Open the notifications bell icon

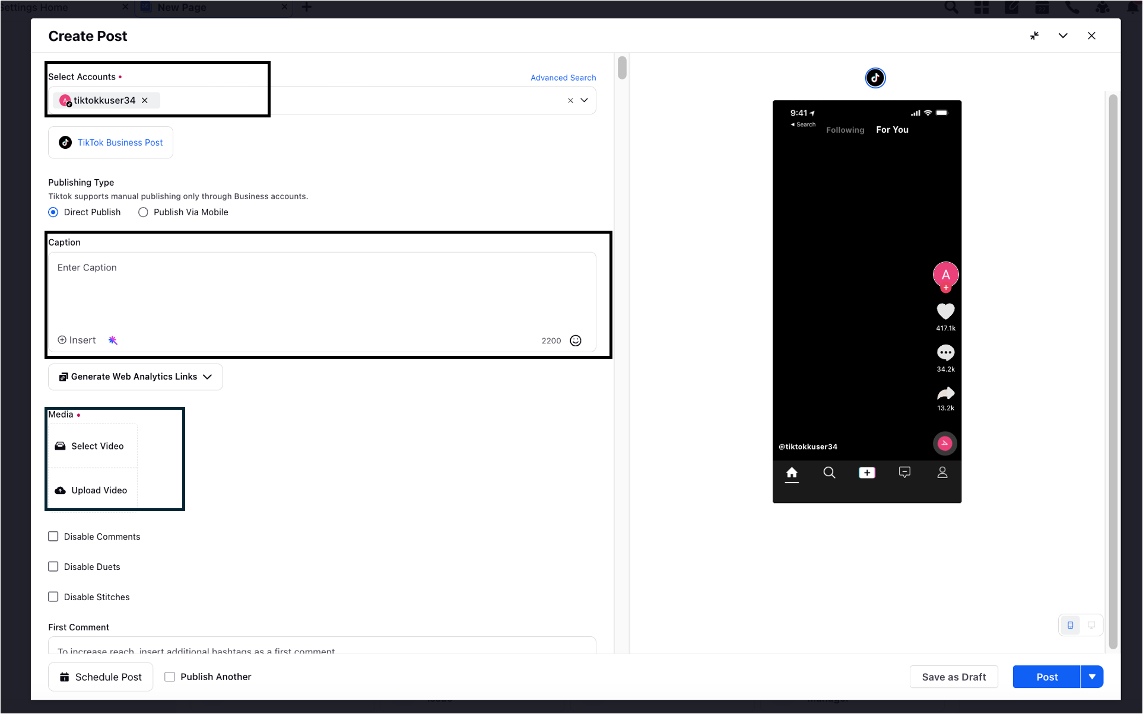point(1133,7)
